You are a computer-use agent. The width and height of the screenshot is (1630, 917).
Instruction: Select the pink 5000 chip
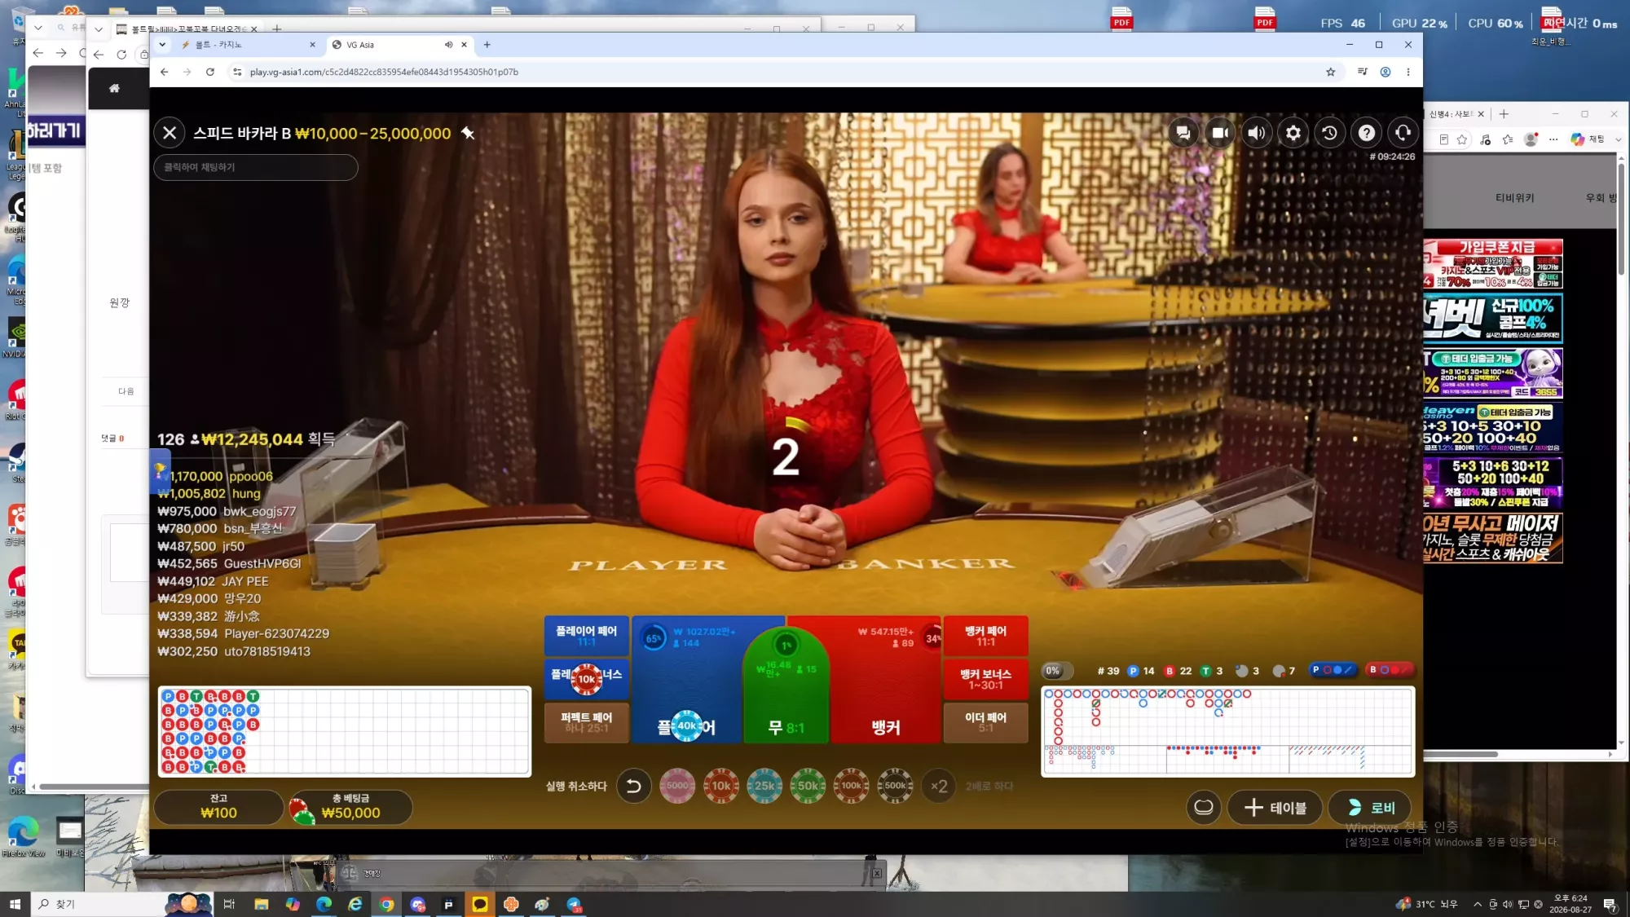[677, 787]
